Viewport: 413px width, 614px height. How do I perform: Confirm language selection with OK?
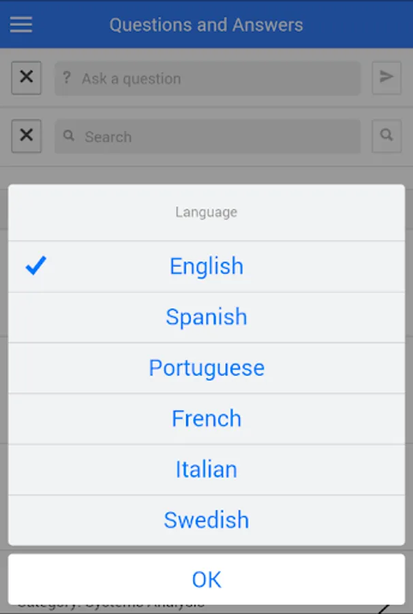pos(206,579)
